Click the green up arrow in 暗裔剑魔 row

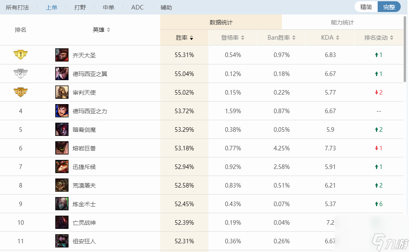tap(376, 130)
